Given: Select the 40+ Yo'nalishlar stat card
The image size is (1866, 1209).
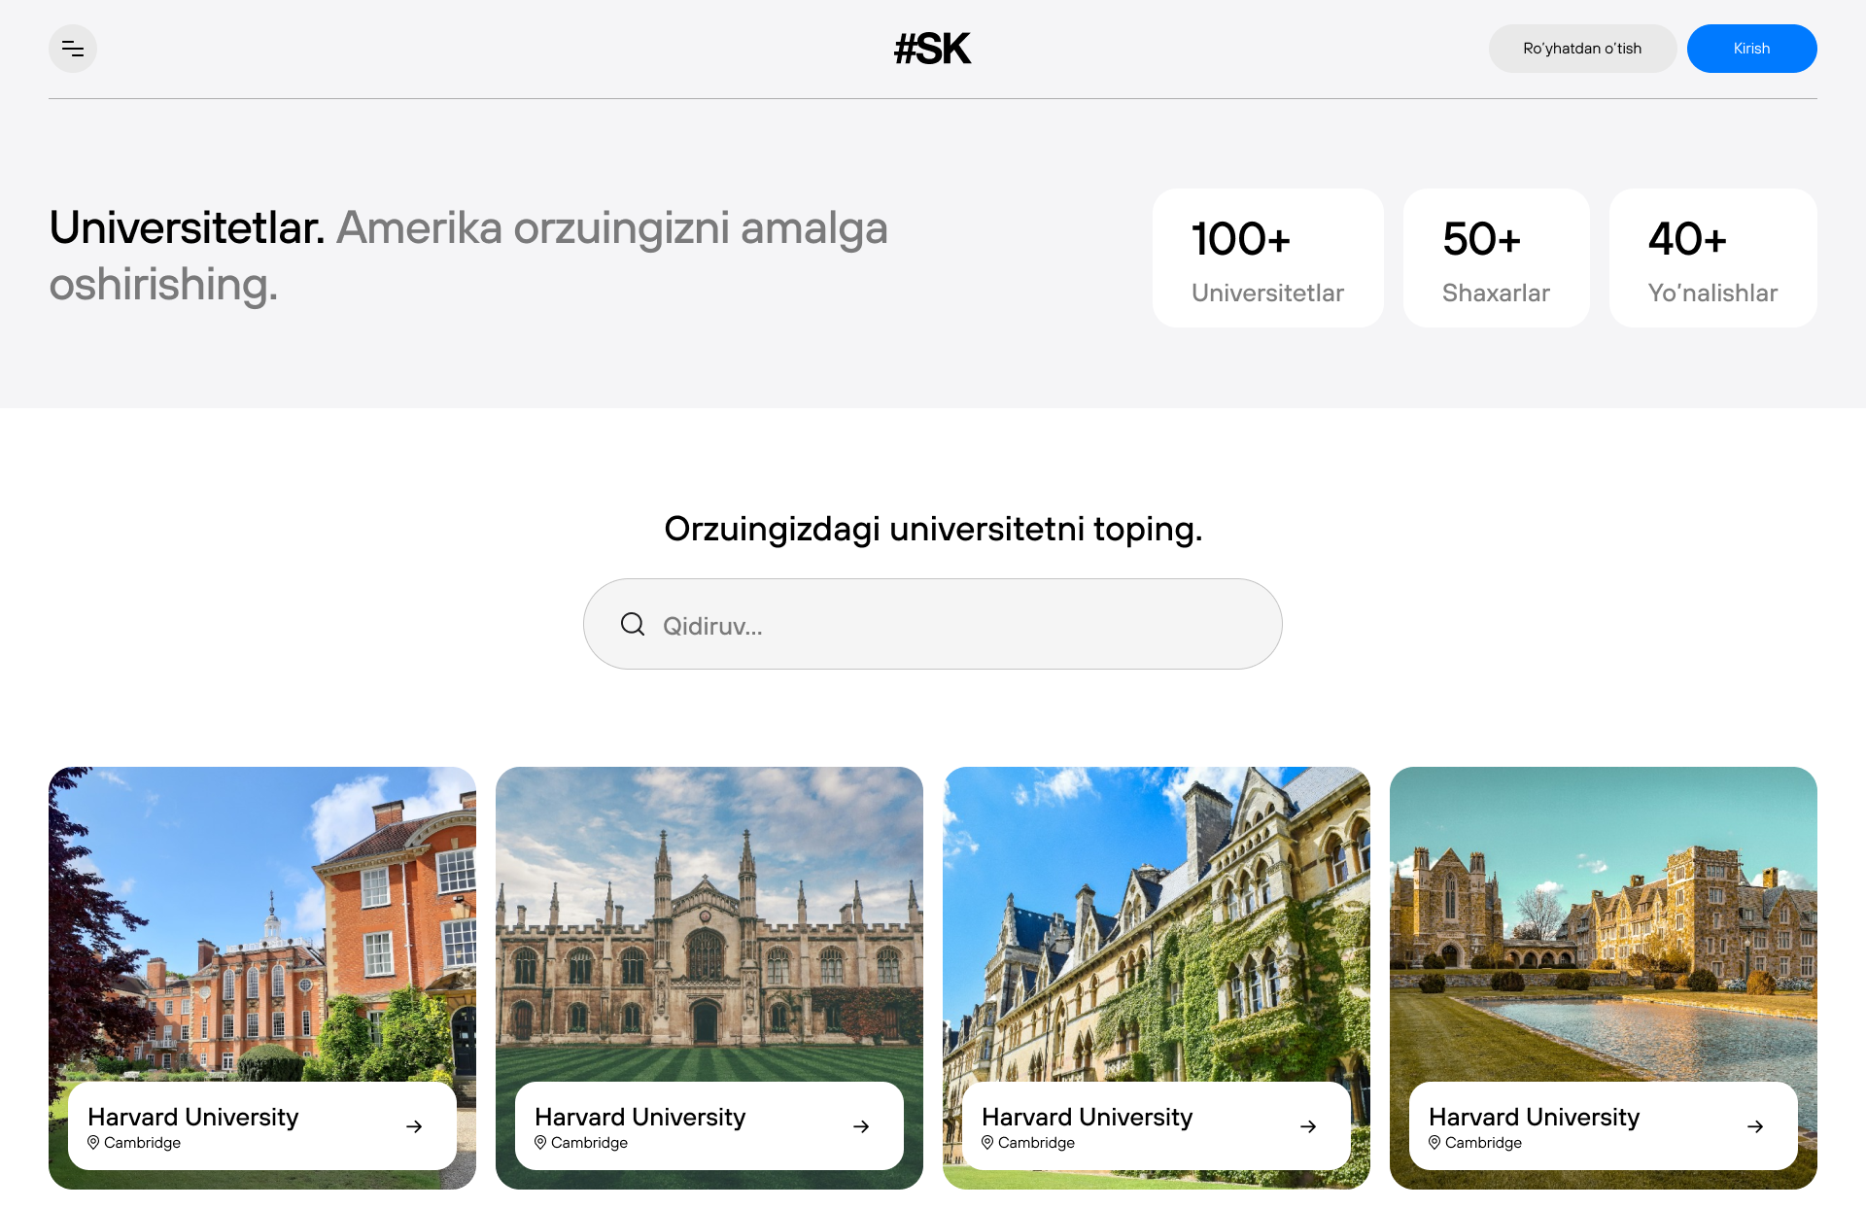Looking at the screenshot, I should click(1712, 259).
